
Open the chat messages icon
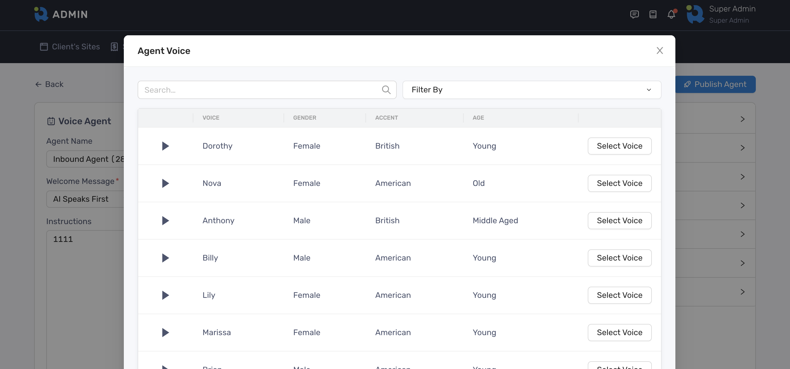[x=634, y=14]
